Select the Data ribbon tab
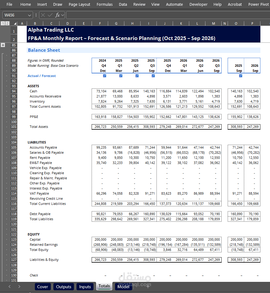 pyautogui.click(x=123, y=4)
